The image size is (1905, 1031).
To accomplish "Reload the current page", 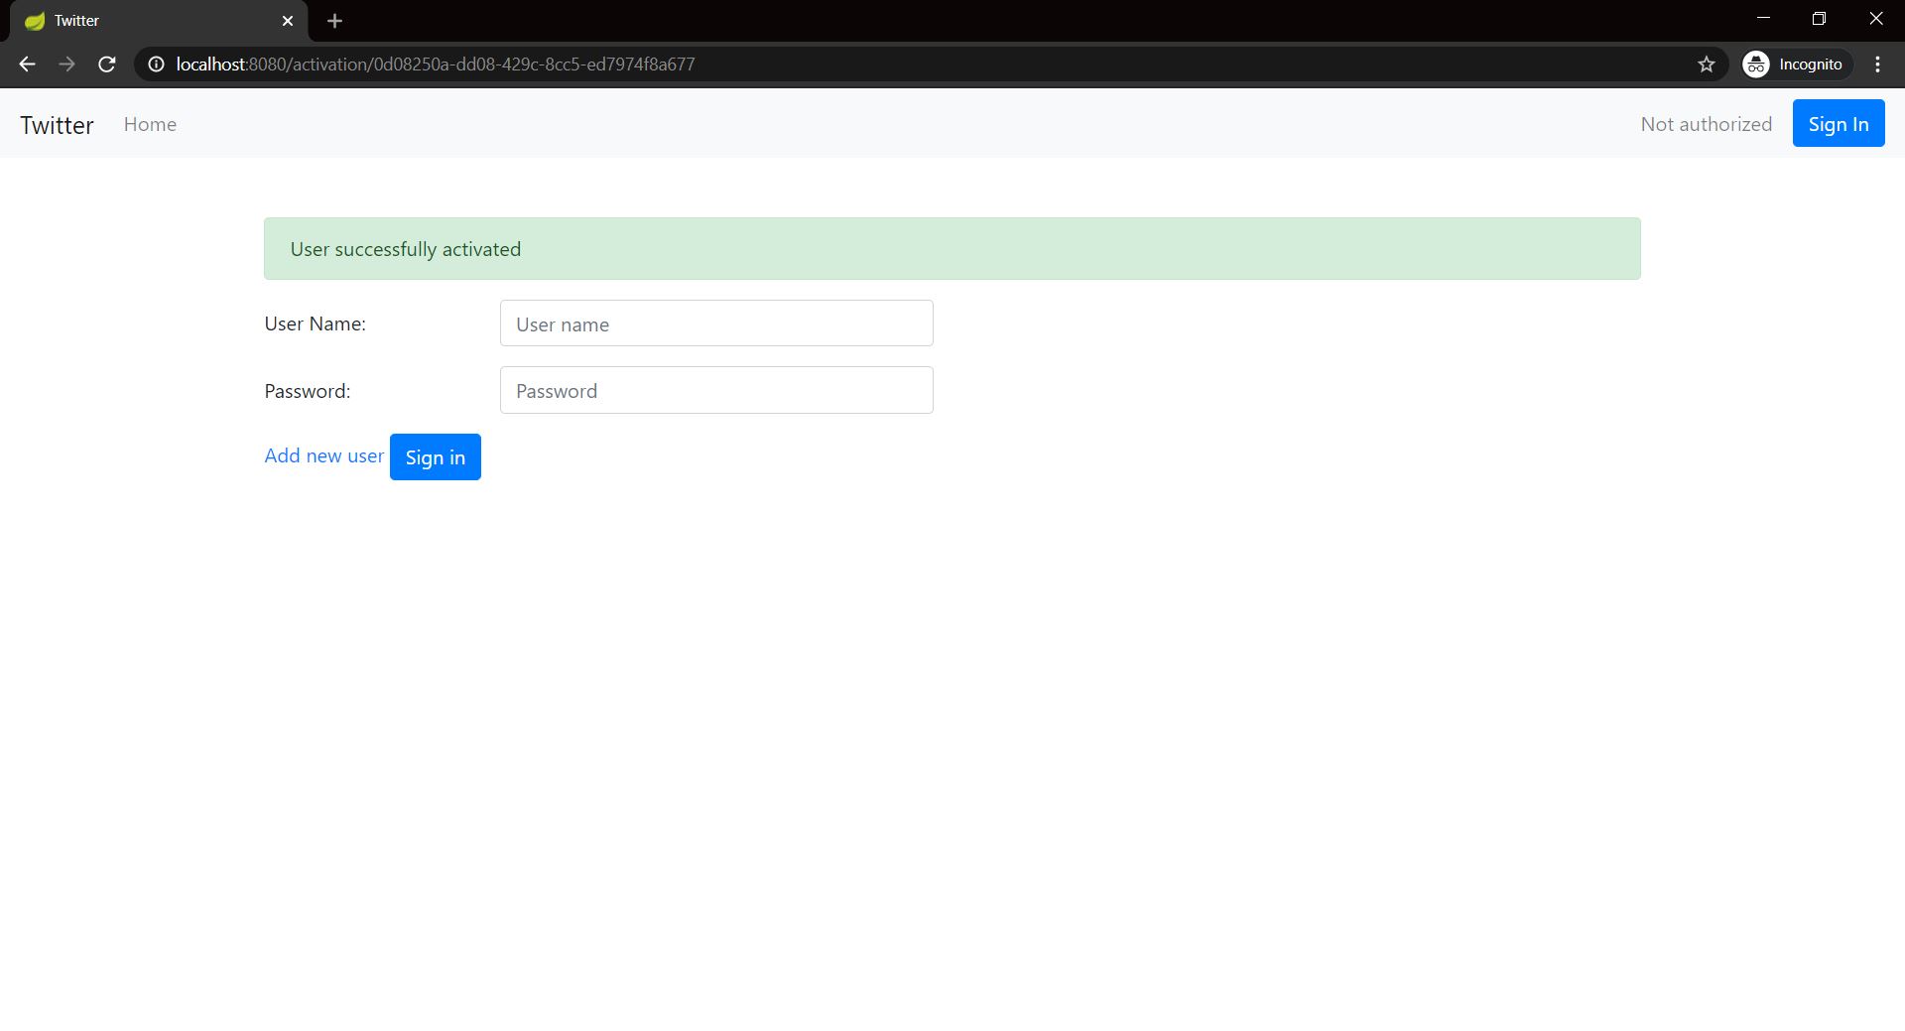I will point(106,64).
